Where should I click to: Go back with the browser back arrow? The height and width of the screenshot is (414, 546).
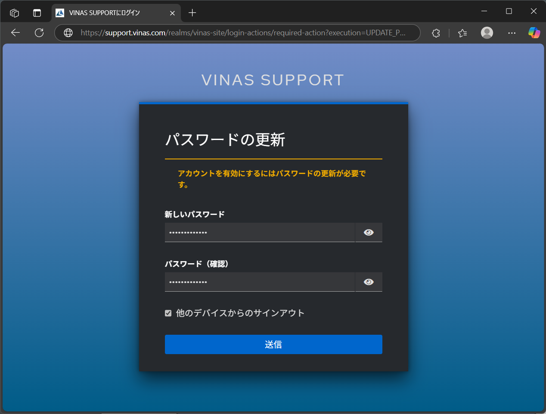[x=16, y=33]
